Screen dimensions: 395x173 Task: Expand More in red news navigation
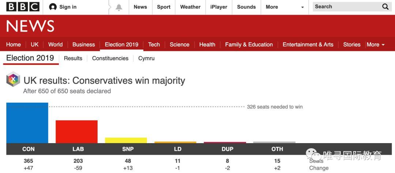click(x=376, y=44)
